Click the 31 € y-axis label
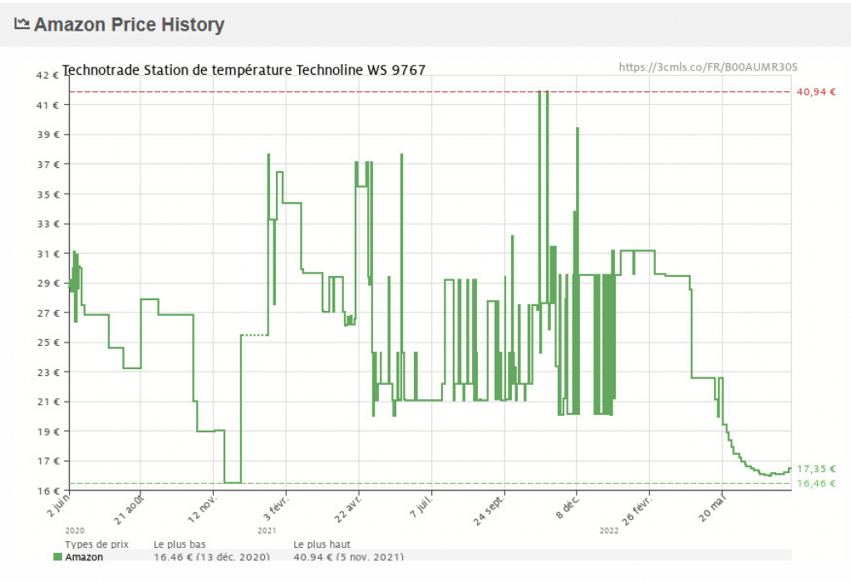The image size is (851, 582). coord(47,254)
